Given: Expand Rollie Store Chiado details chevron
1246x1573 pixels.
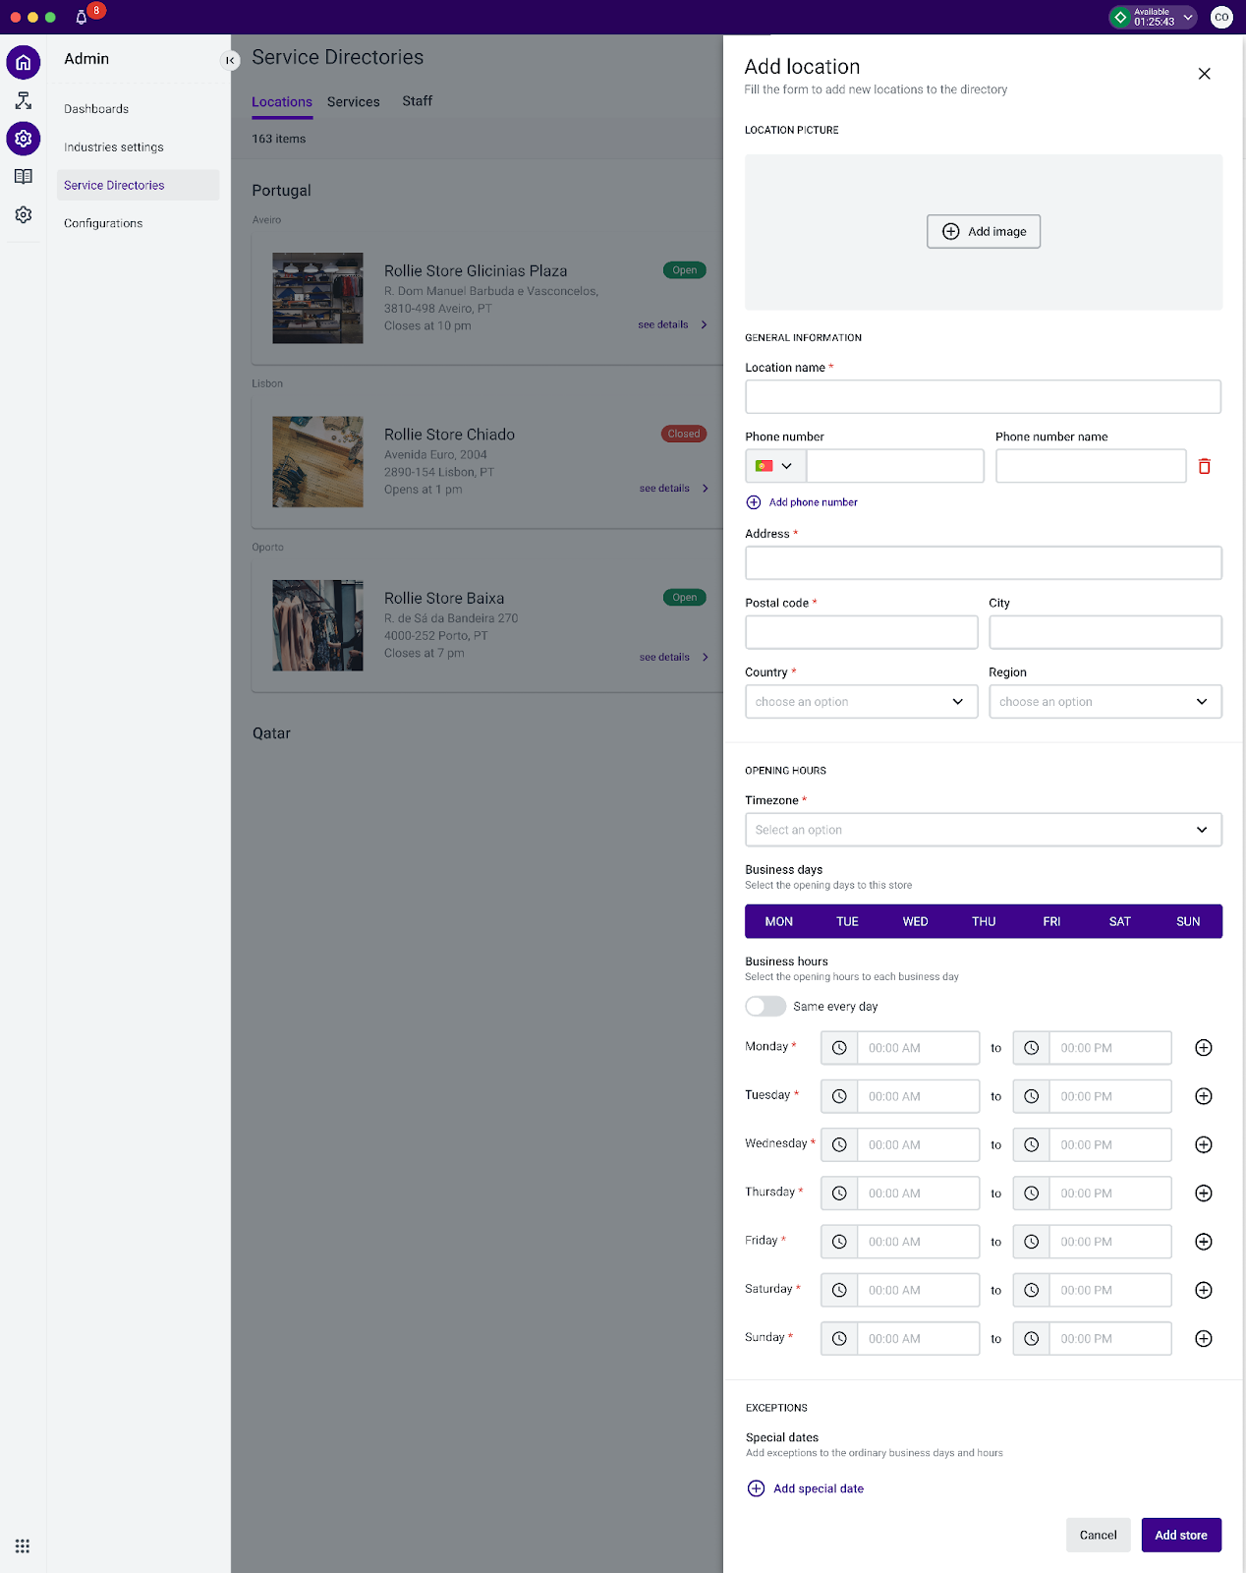Looking at the screenshot, I should (x=705, y=489).
